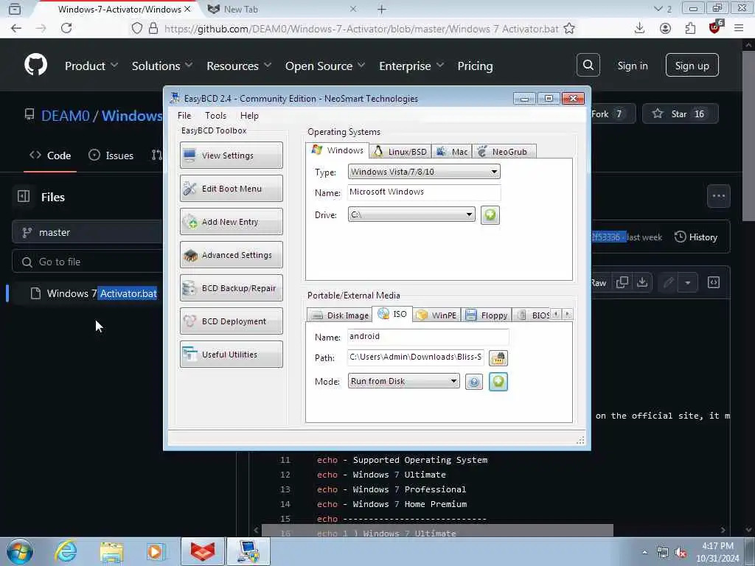Viewport: 755px width, 566px height.
Task: Copy raw file with the copy icon
Action: [x=622, y=282]
